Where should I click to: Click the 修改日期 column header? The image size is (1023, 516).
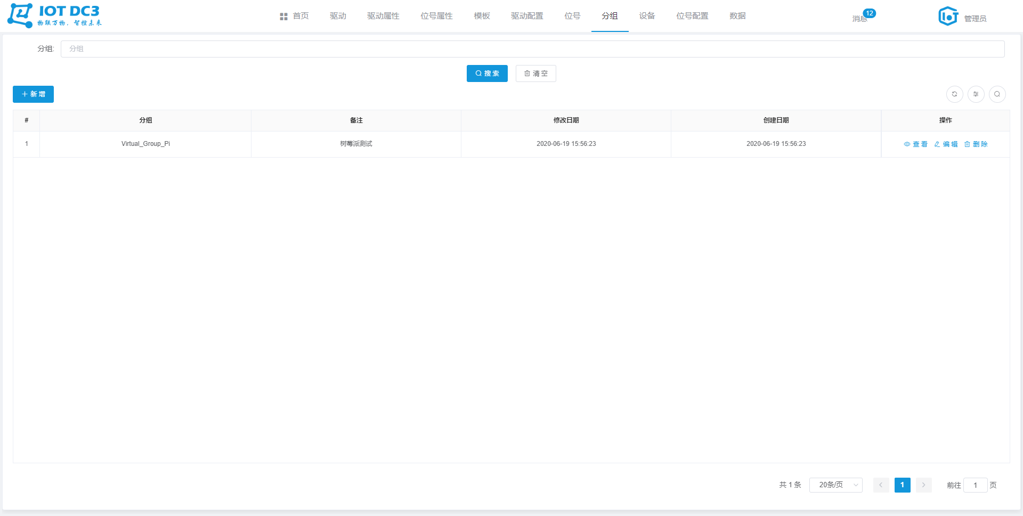(566, 120)
